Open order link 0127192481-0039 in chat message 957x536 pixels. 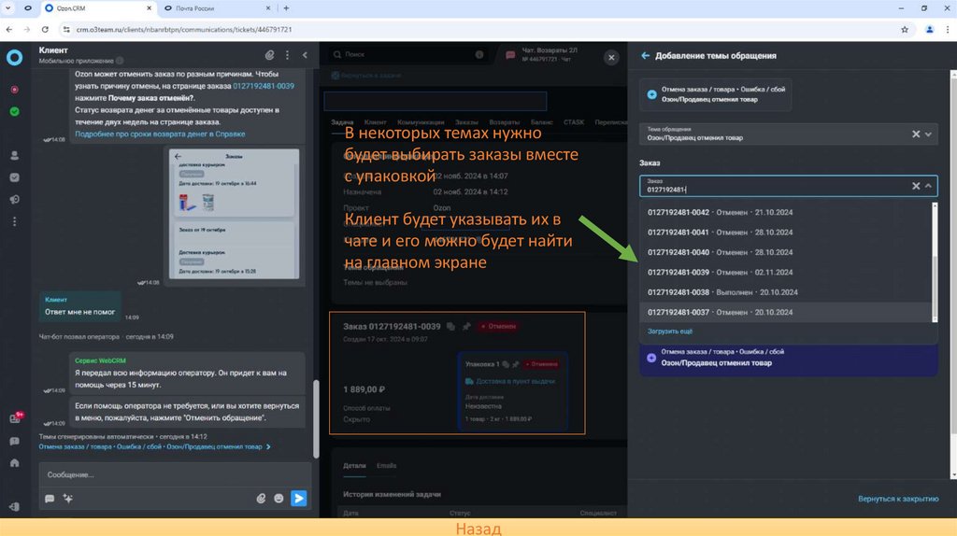(263, 86)
